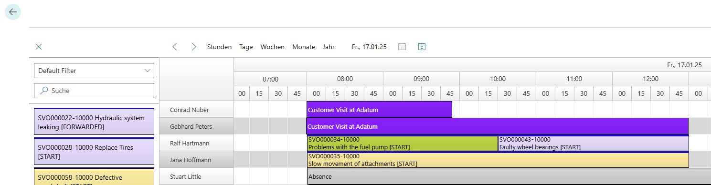Screen dimensions: 711x185
Task: Click the 11:00 hour header
Action: pos(574,79)
